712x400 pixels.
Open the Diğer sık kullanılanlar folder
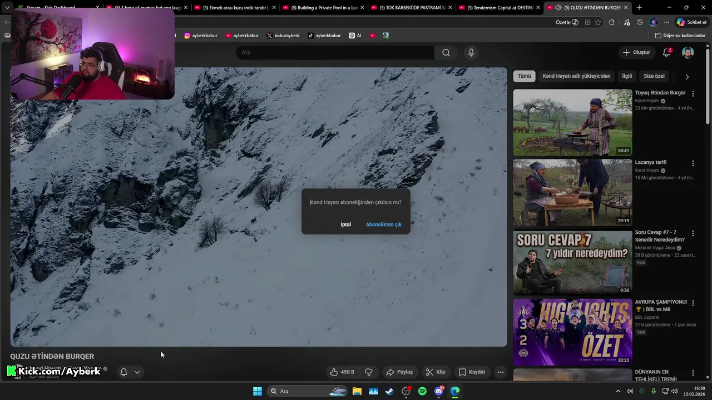680,36
